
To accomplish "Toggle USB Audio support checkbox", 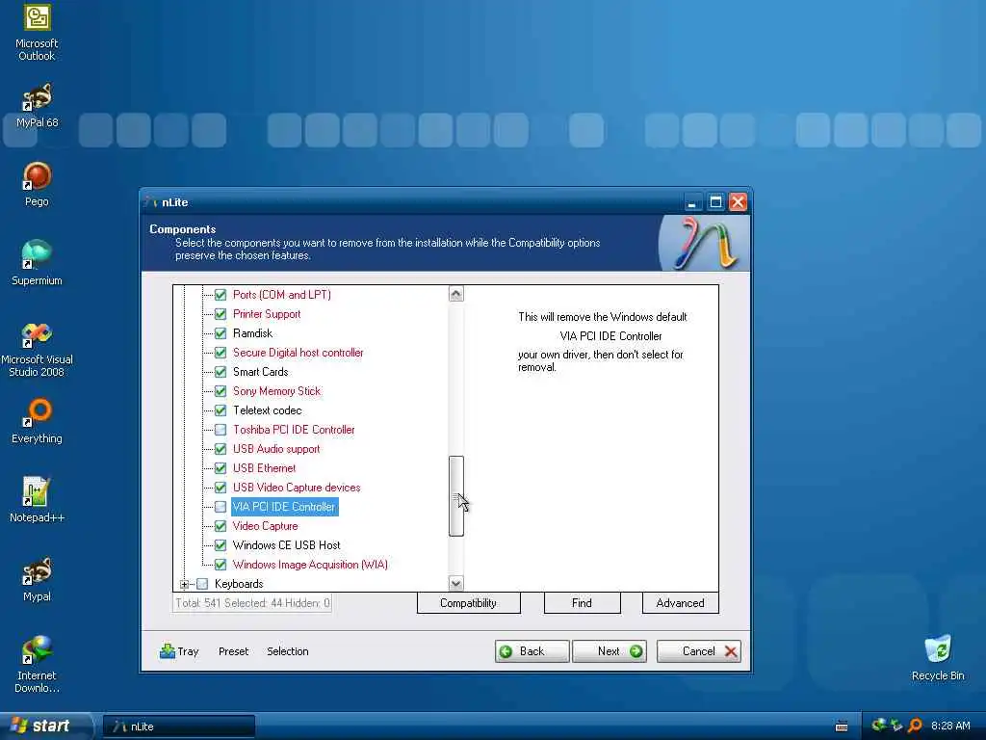I will (x=221, y=449).
